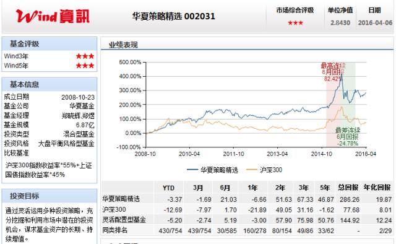396x244 pixels.
Task: Click the 比较基准 label
Action: tap(17, 153)
